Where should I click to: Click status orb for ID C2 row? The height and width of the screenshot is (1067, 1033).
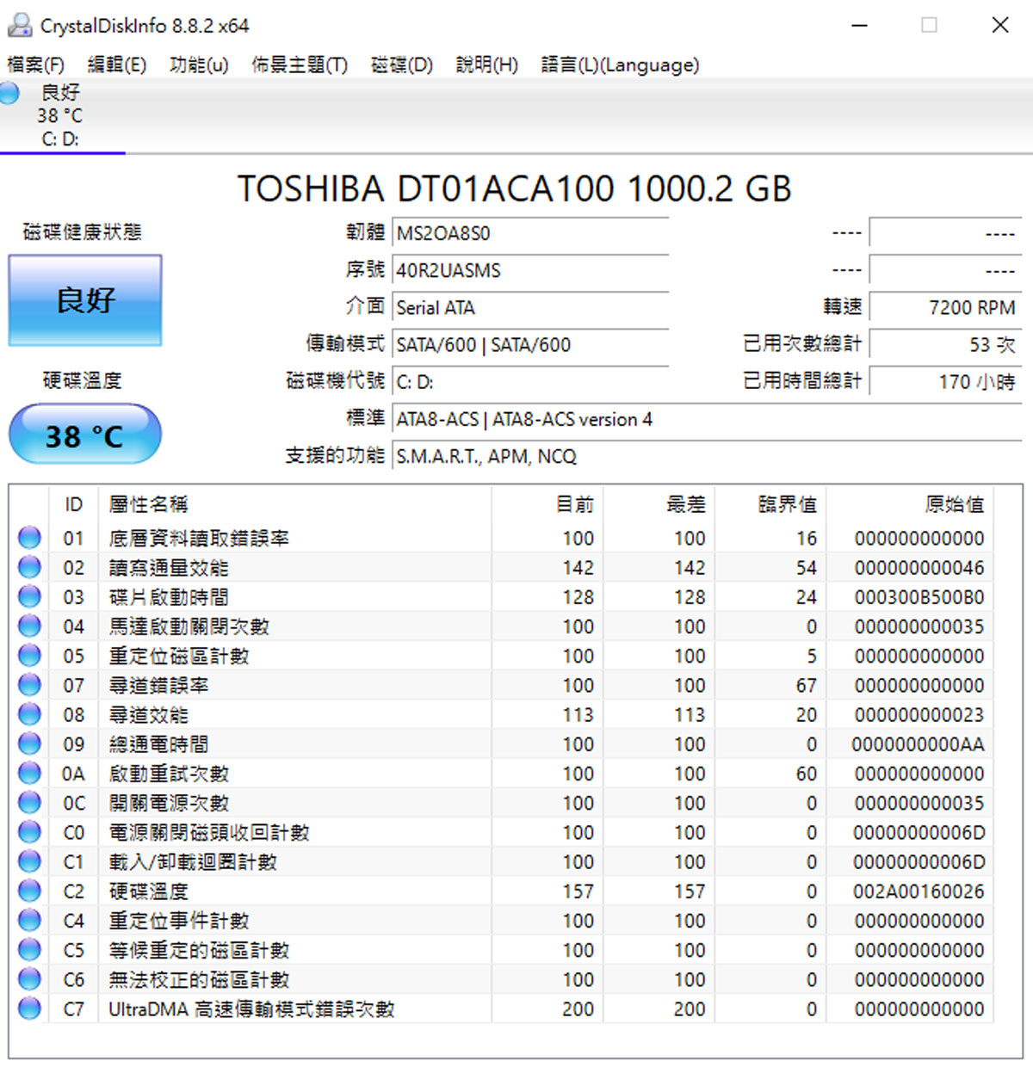[x=29, y=891]
